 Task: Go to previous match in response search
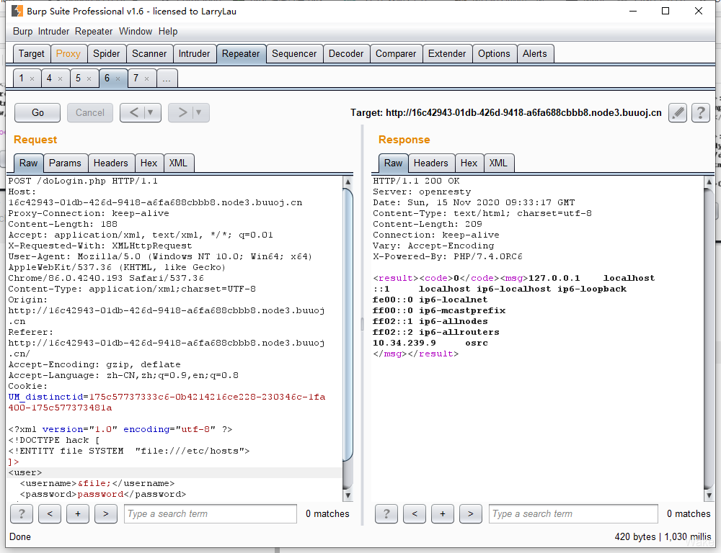[x=415, y=513]
